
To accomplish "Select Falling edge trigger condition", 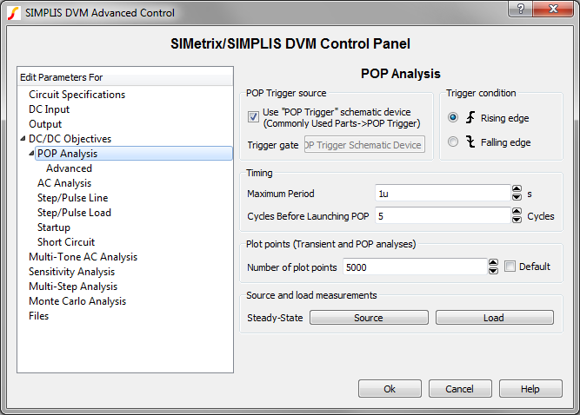I will [453, 142].
